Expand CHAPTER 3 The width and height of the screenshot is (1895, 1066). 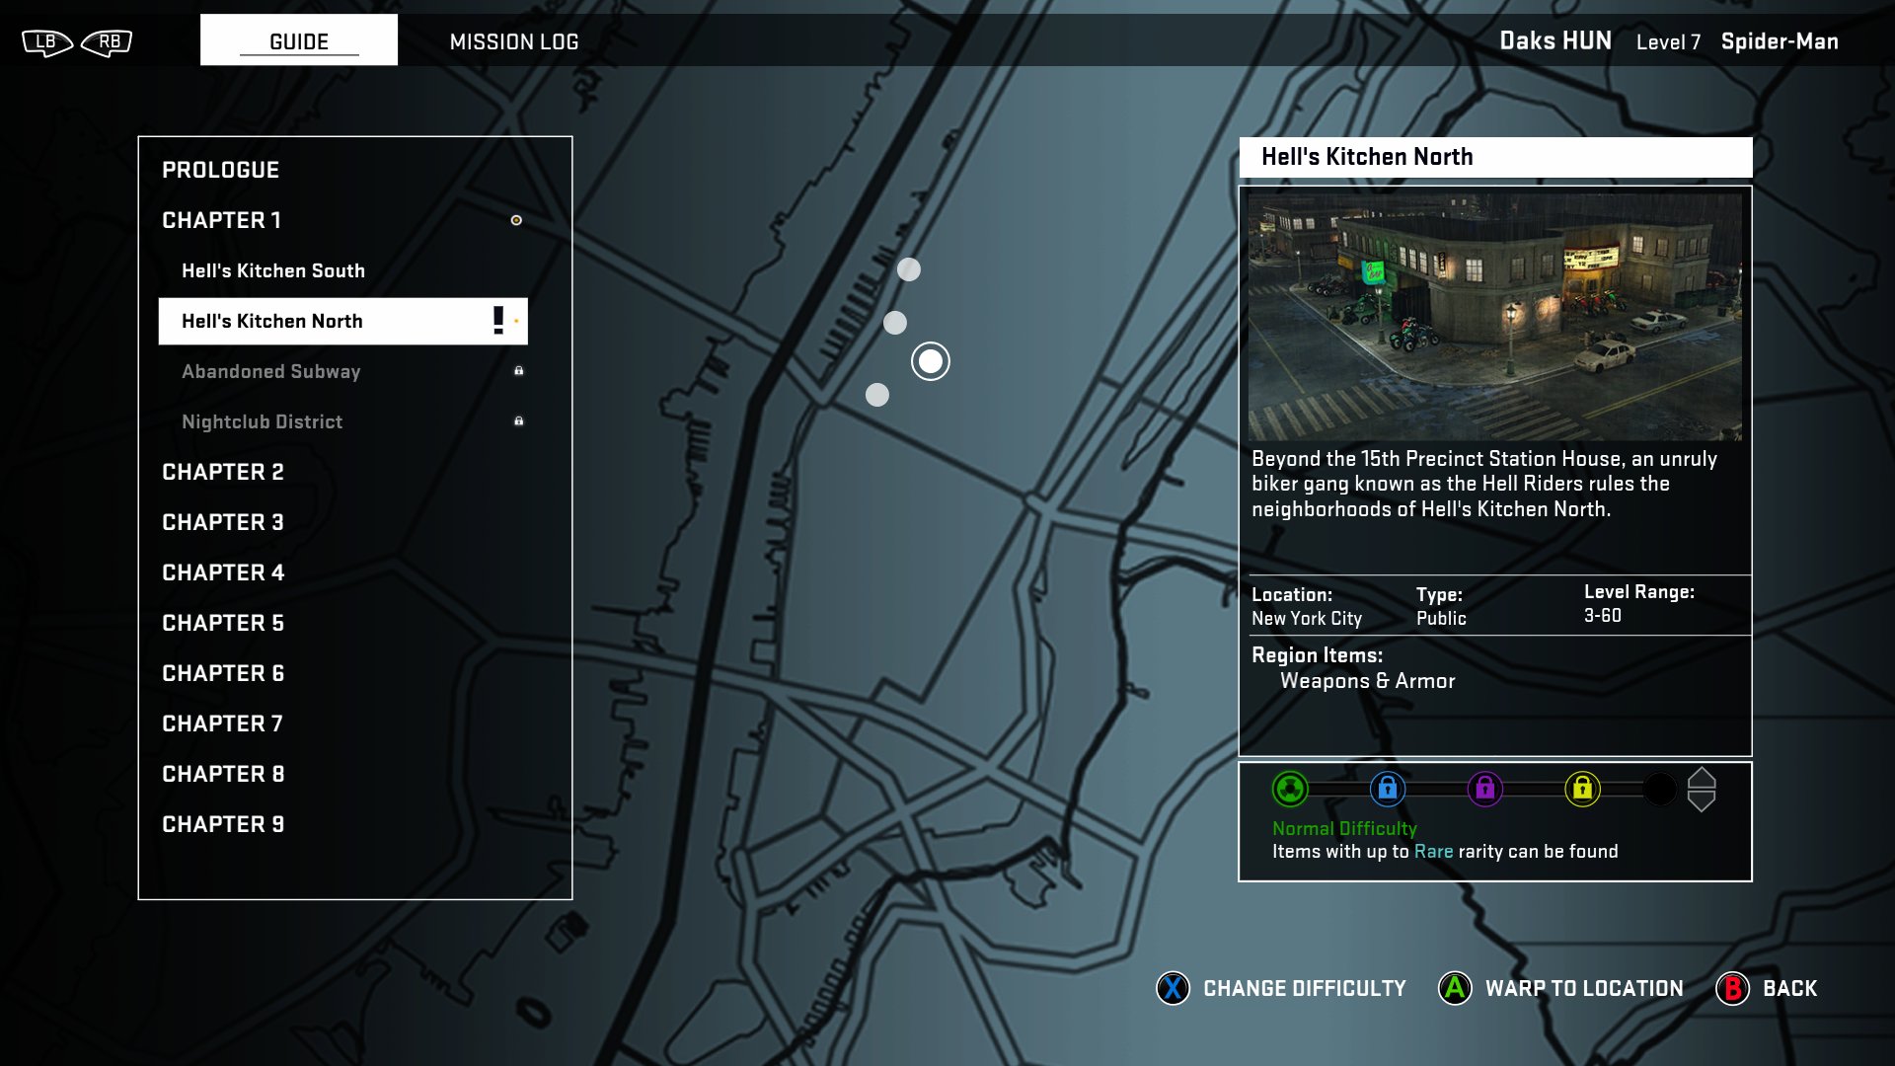click(x=223, y=522)
